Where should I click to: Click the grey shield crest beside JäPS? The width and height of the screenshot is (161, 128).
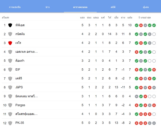tap(10, 87)
